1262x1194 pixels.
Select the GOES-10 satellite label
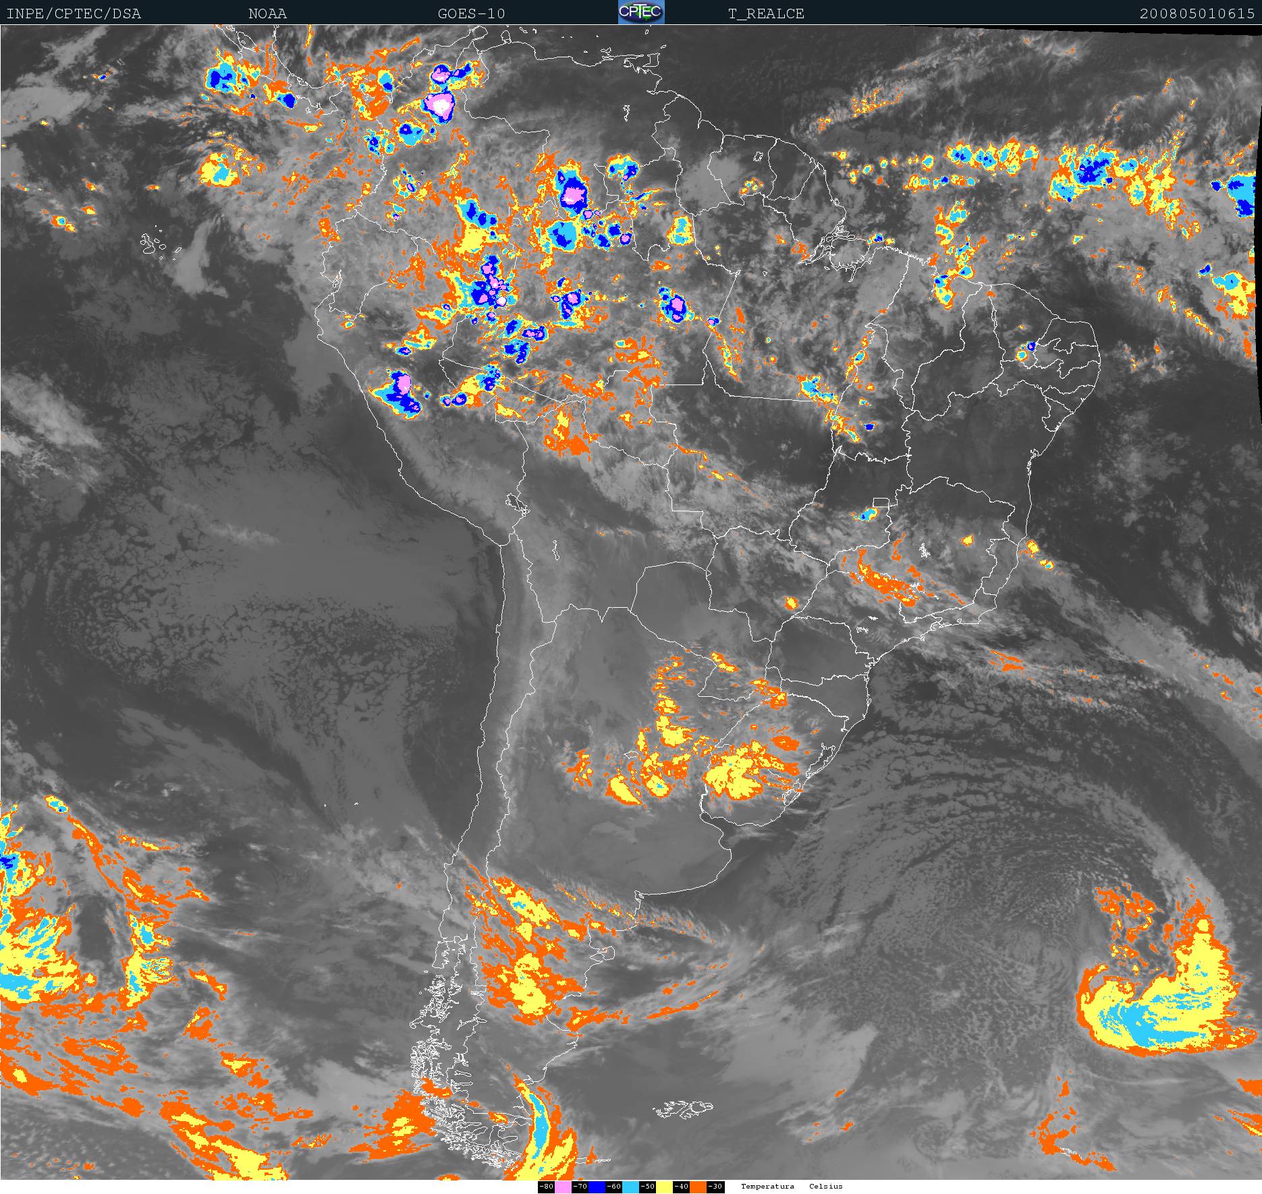point(471,13)
